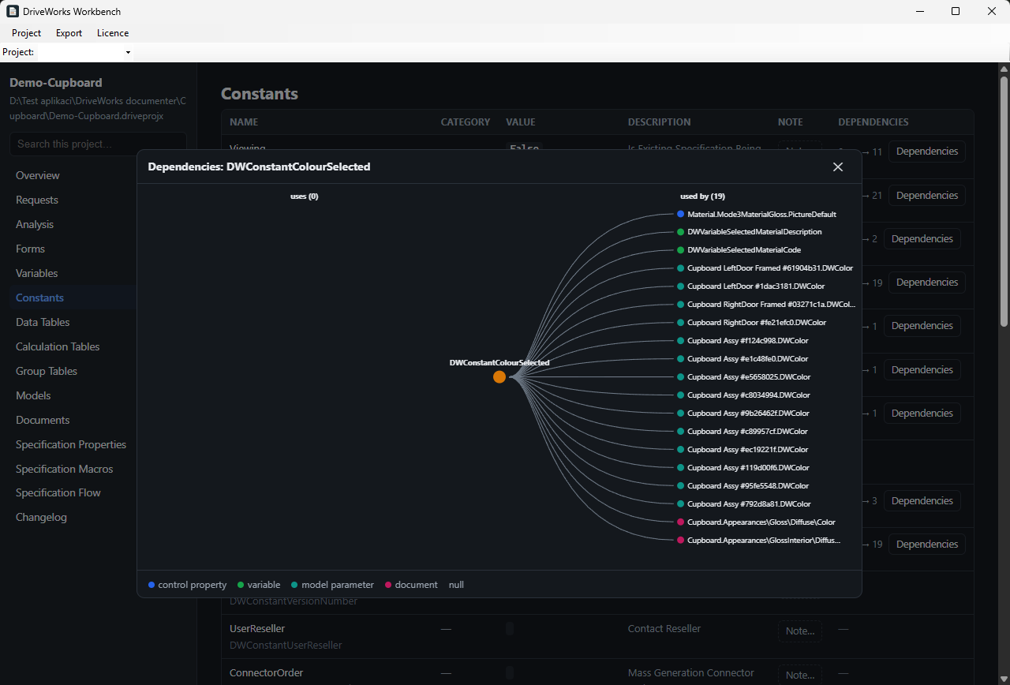Screen dimensions: 1010x685
Task: Select Constants in the sidebar
Action: pyautogui.click(x=39, y=298)
